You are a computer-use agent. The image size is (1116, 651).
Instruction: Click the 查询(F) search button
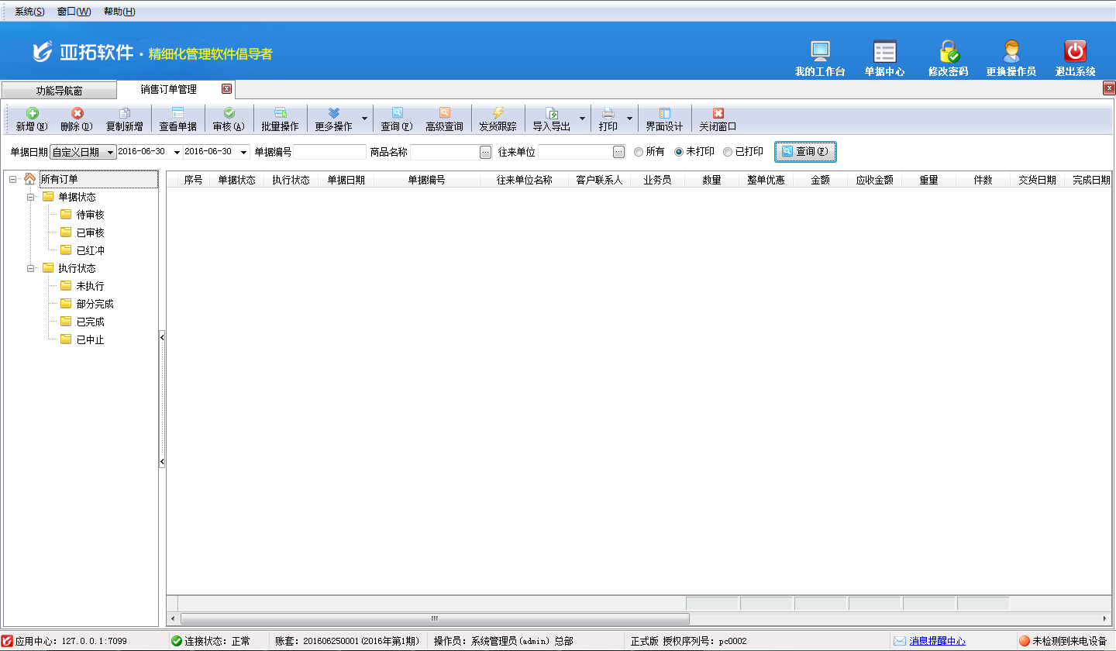click(805, 152)
